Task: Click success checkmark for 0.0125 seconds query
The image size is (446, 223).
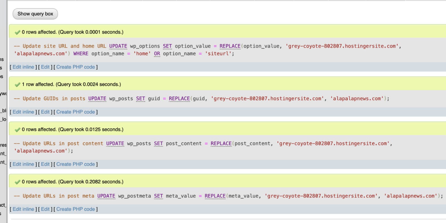Action: [18, 130]
